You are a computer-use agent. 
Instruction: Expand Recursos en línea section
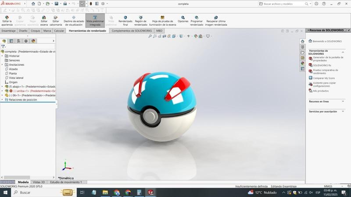click(x=343, y=102)
